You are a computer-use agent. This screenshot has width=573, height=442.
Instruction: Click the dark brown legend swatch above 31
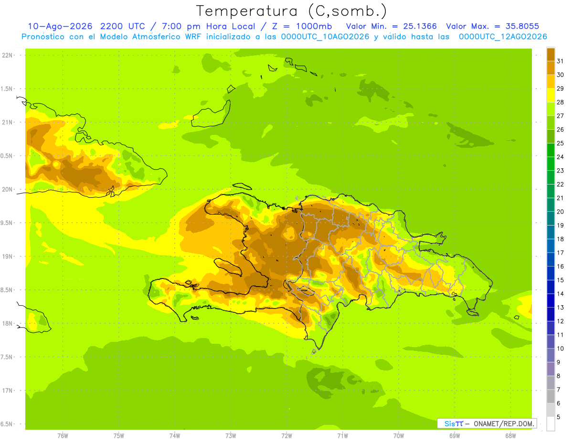click(551, 54)
